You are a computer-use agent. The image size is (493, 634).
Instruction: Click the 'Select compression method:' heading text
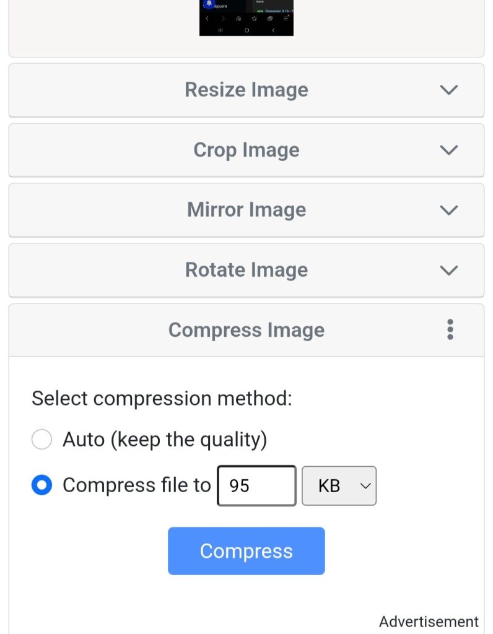pos(162,398)
